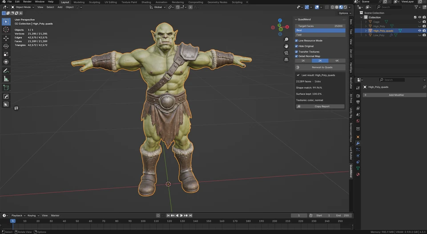Screen dimensions: 427x234
Task: Switch to the Sculpting workspace tab
Action: pyautogui.click(x=94, y=2)
